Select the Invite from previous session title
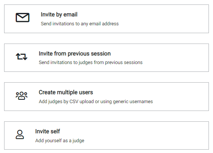Viewport: 213px width, 153px height. tap(75, 54)
